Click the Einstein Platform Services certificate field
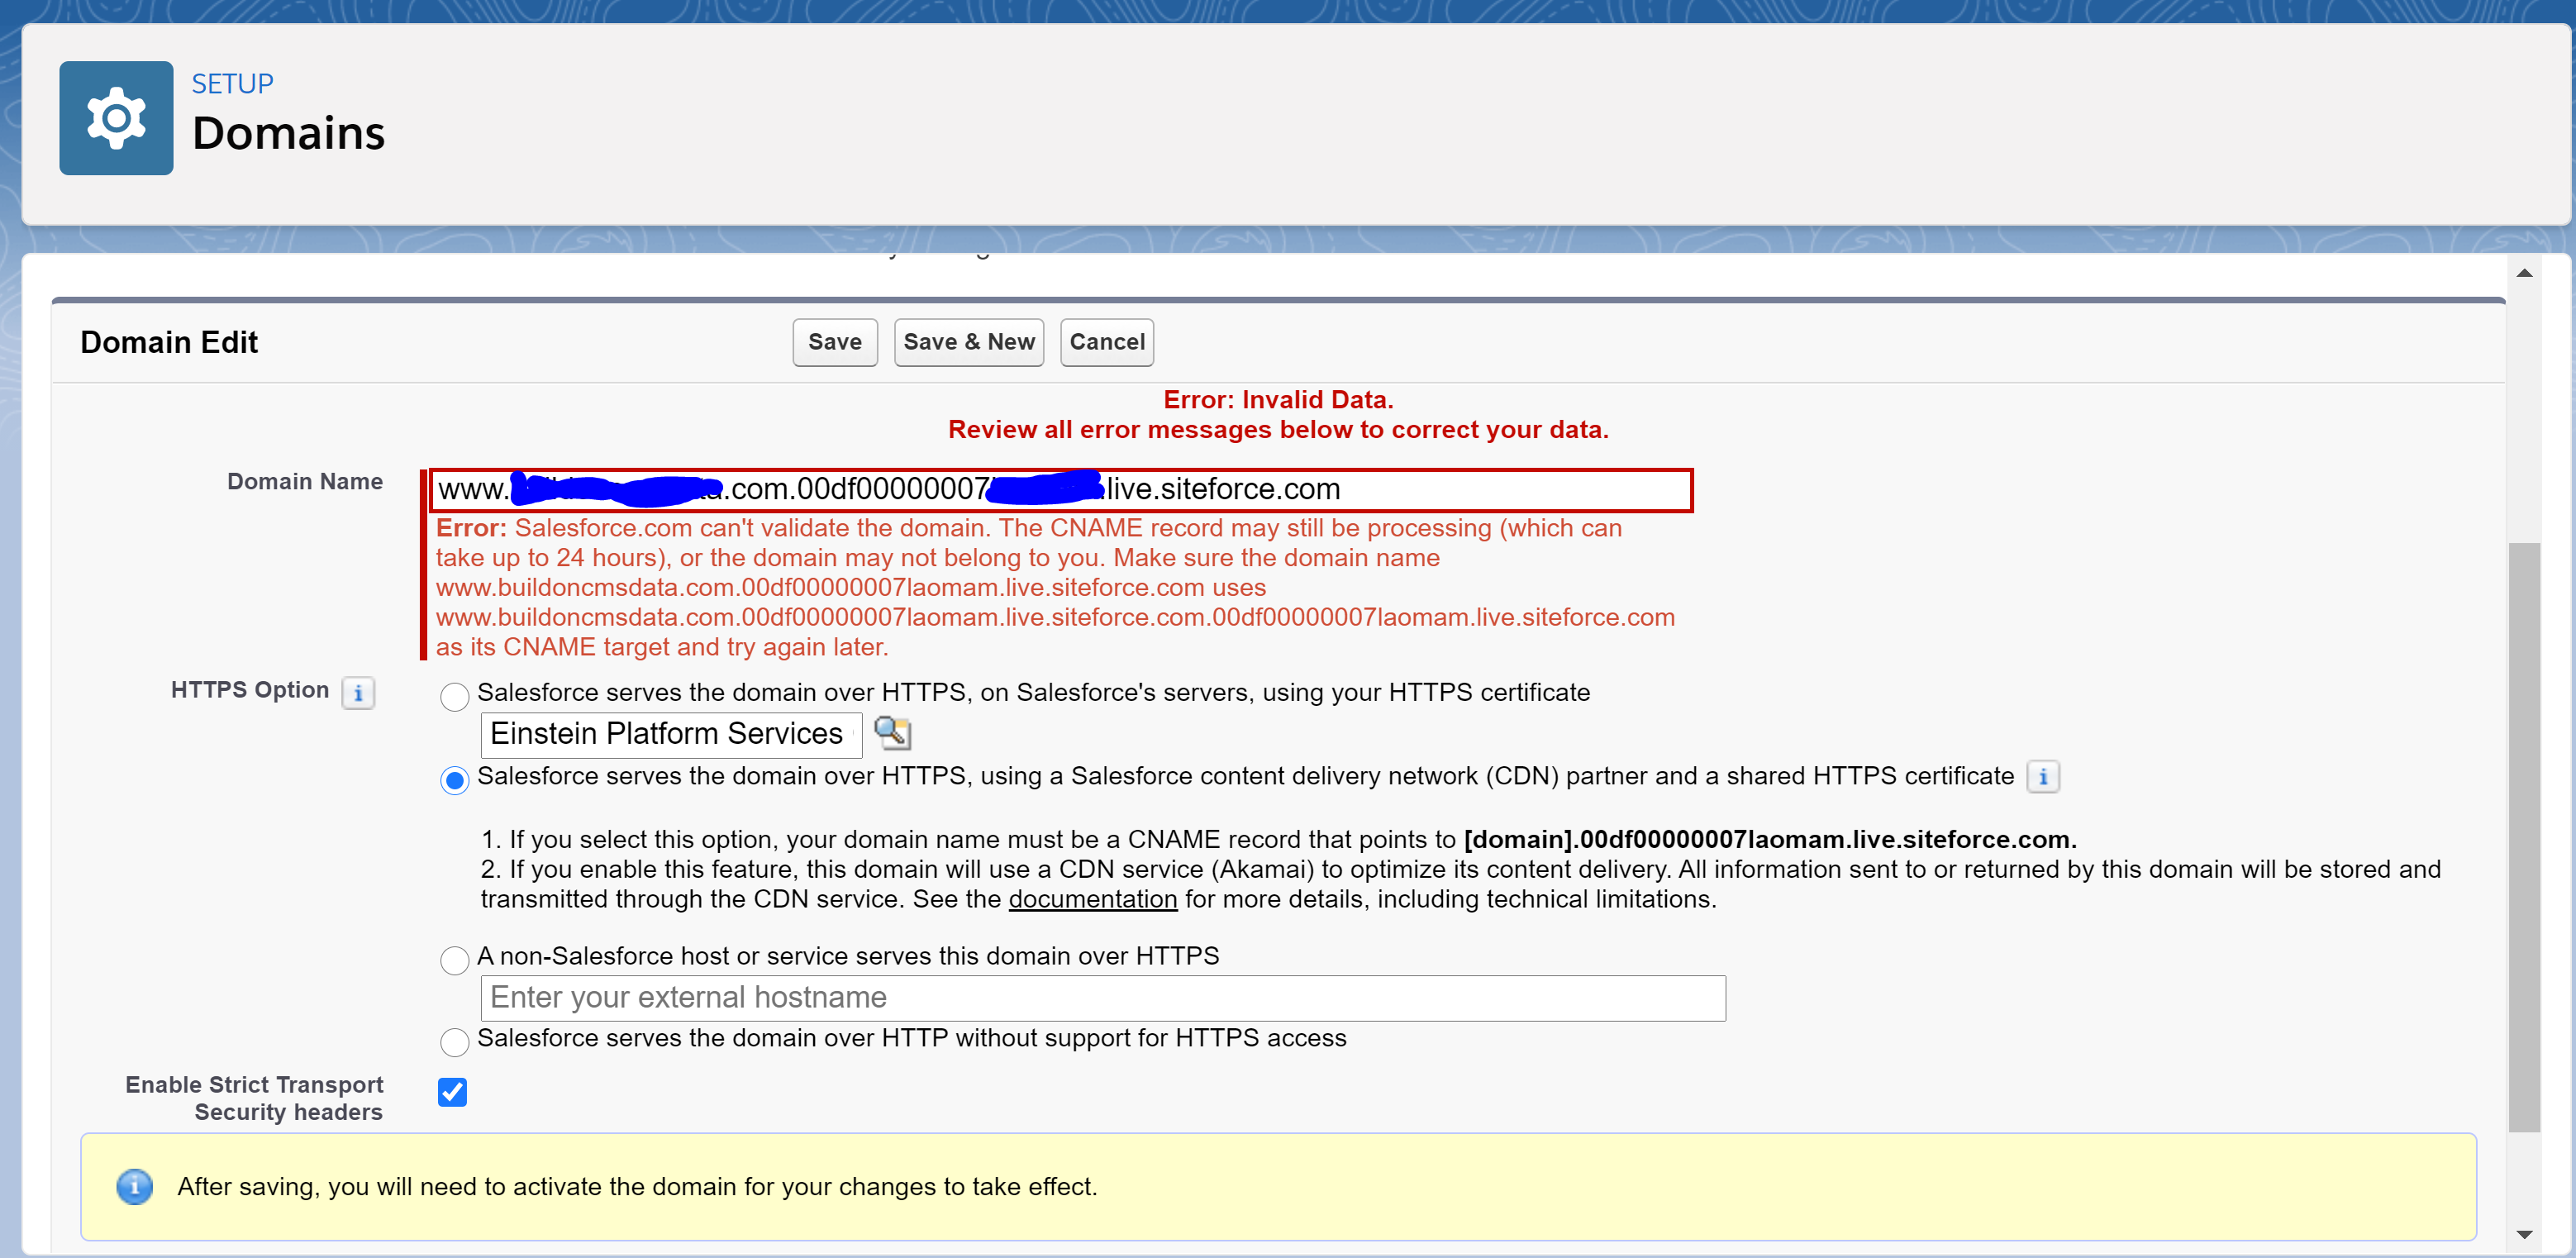 coord(669,734)
